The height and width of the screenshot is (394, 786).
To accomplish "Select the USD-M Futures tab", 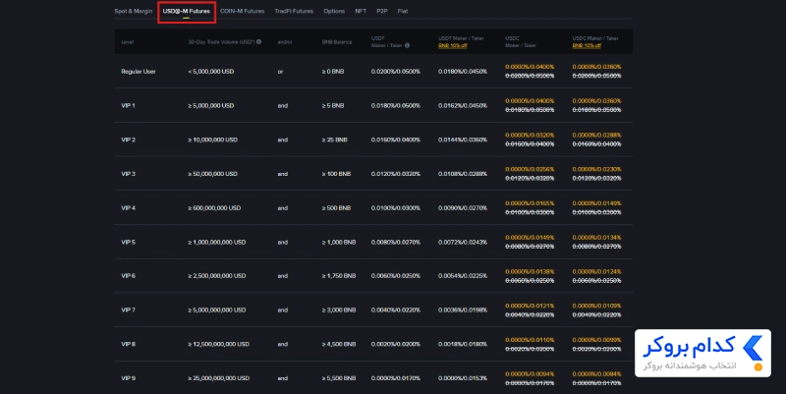I will (186, 11).
